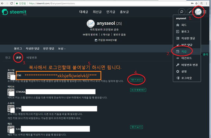This screenshot has height=138, width=211.
Task: Toggle 야간모드 night mode in menu
Action: tap(187, 58)
